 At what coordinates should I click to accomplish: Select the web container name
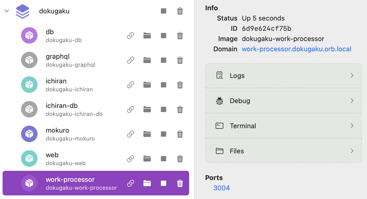[52, 155]
